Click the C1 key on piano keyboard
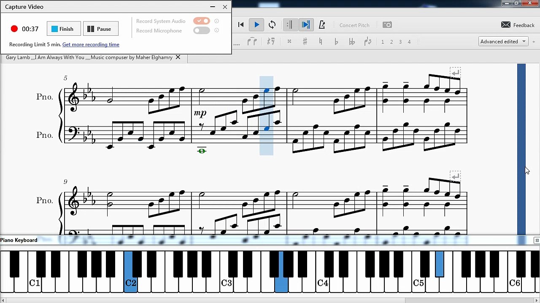This screenshot has height=303, width=540. [x=35, y=283]
